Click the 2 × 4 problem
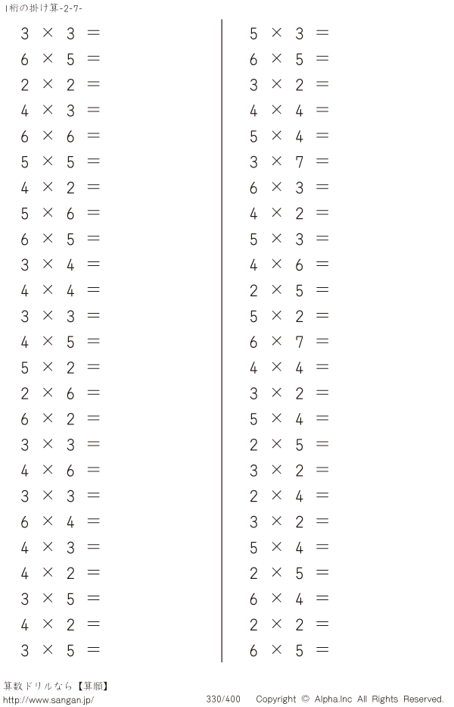This screenshot has height=707, width=454. [x=289, y=496]
